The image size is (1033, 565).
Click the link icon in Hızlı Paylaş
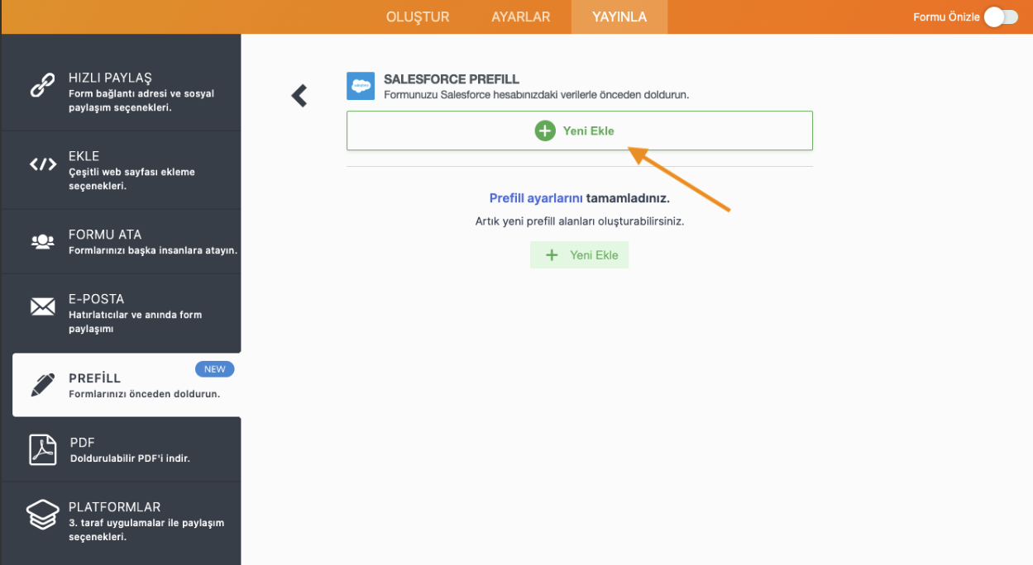pos(43,85)
